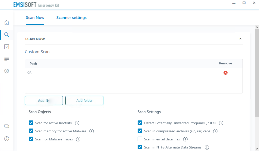The width and height of the screenshot is (259, 151).
Task: Switch to the Scanner settings tab
Action: coord(71,18)
